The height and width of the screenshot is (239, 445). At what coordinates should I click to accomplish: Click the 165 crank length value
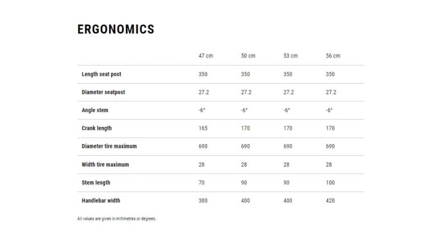[203, 128]
